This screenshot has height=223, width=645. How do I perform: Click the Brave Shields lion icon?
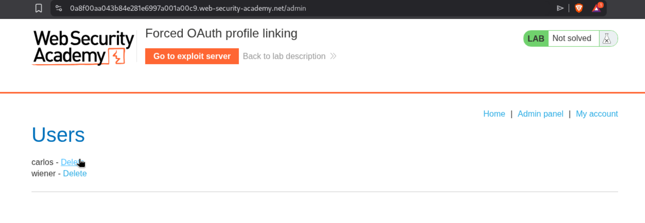579,8
